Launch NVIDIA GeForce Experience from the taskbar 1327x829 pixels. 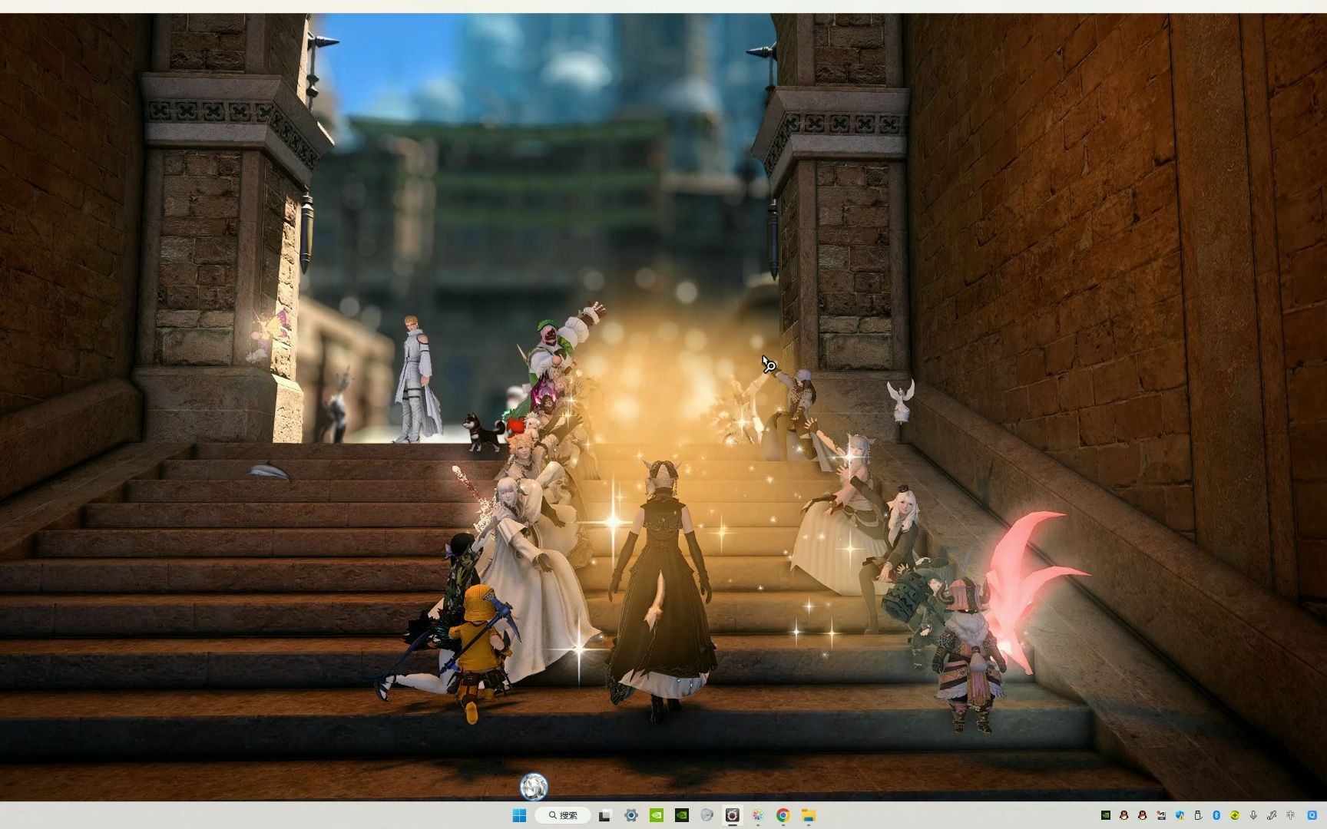[x=657, y=816]
